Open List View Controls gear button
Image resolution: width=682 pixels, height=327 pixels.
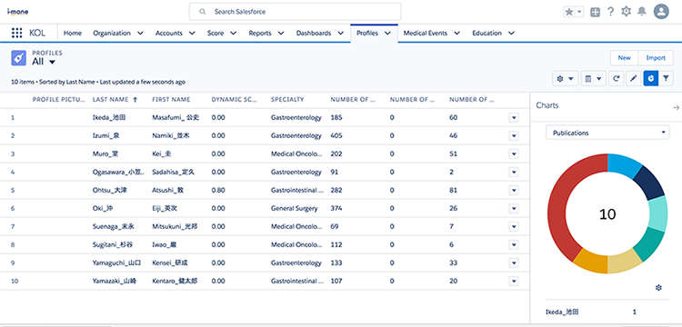click(x=565, y=79)
